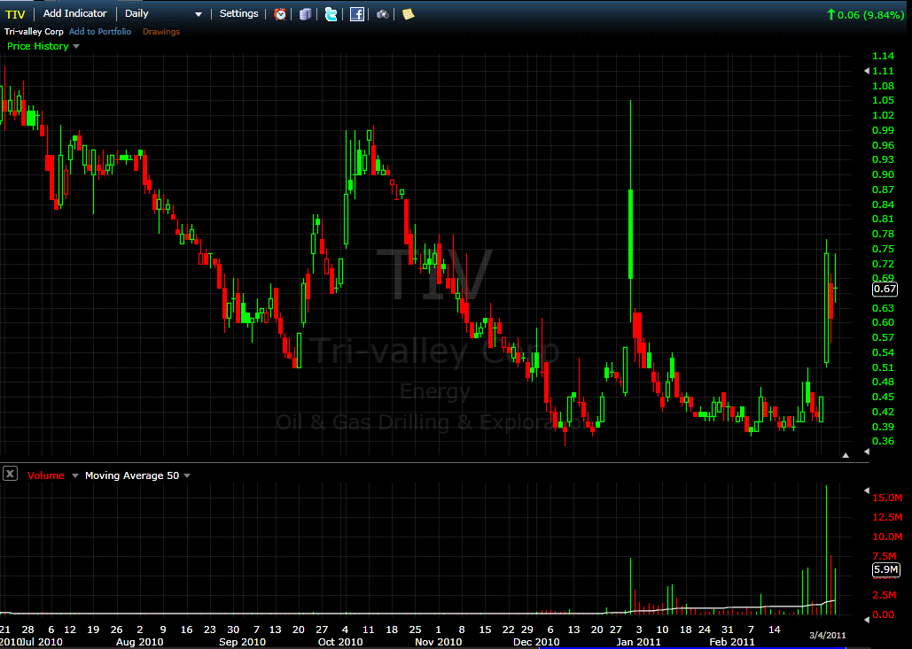The height and width of the screenshot is (649, 912).
Task: Click the Dec 2010 month label
Action: point(536,642)
